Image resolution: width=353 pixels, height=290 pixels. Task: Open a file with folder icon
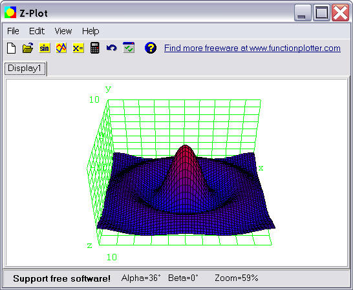(28, 48)
